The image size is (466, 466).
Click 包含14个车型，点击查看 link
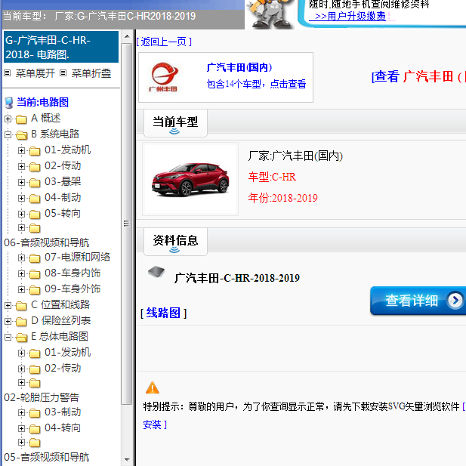point(256,84)
